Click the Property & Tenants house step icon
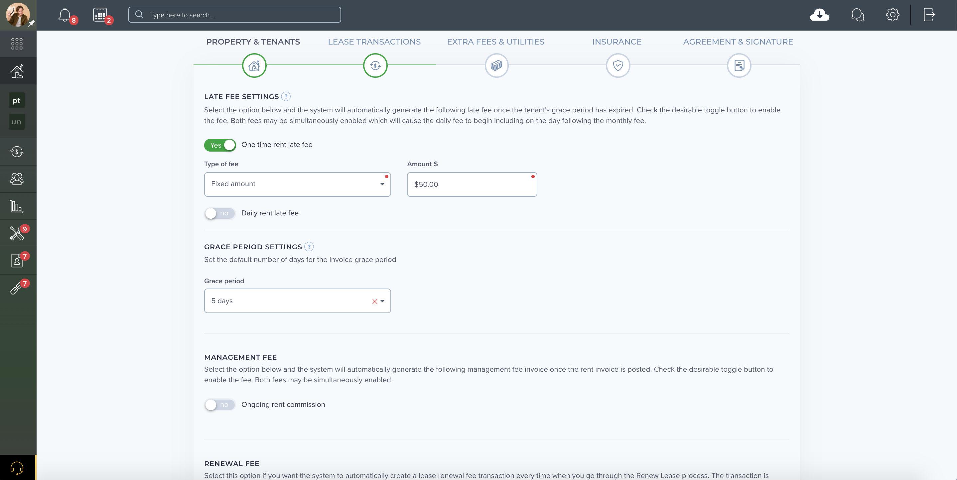957x480 pixels. [x=254, y=66]
